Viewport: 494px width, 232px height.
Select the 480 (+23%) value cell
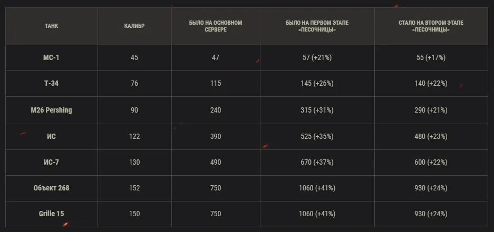pyautogui.click(x=431, y=136)
